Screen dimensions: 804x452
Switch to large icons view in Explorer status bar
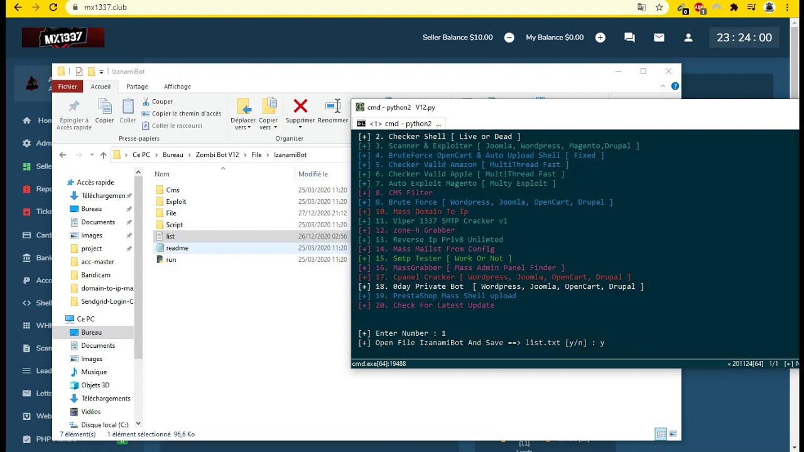(x=673, y=434)
